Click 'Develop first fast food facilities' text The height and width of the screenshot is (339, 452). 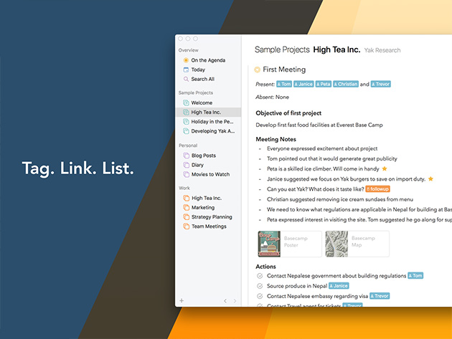319,125
